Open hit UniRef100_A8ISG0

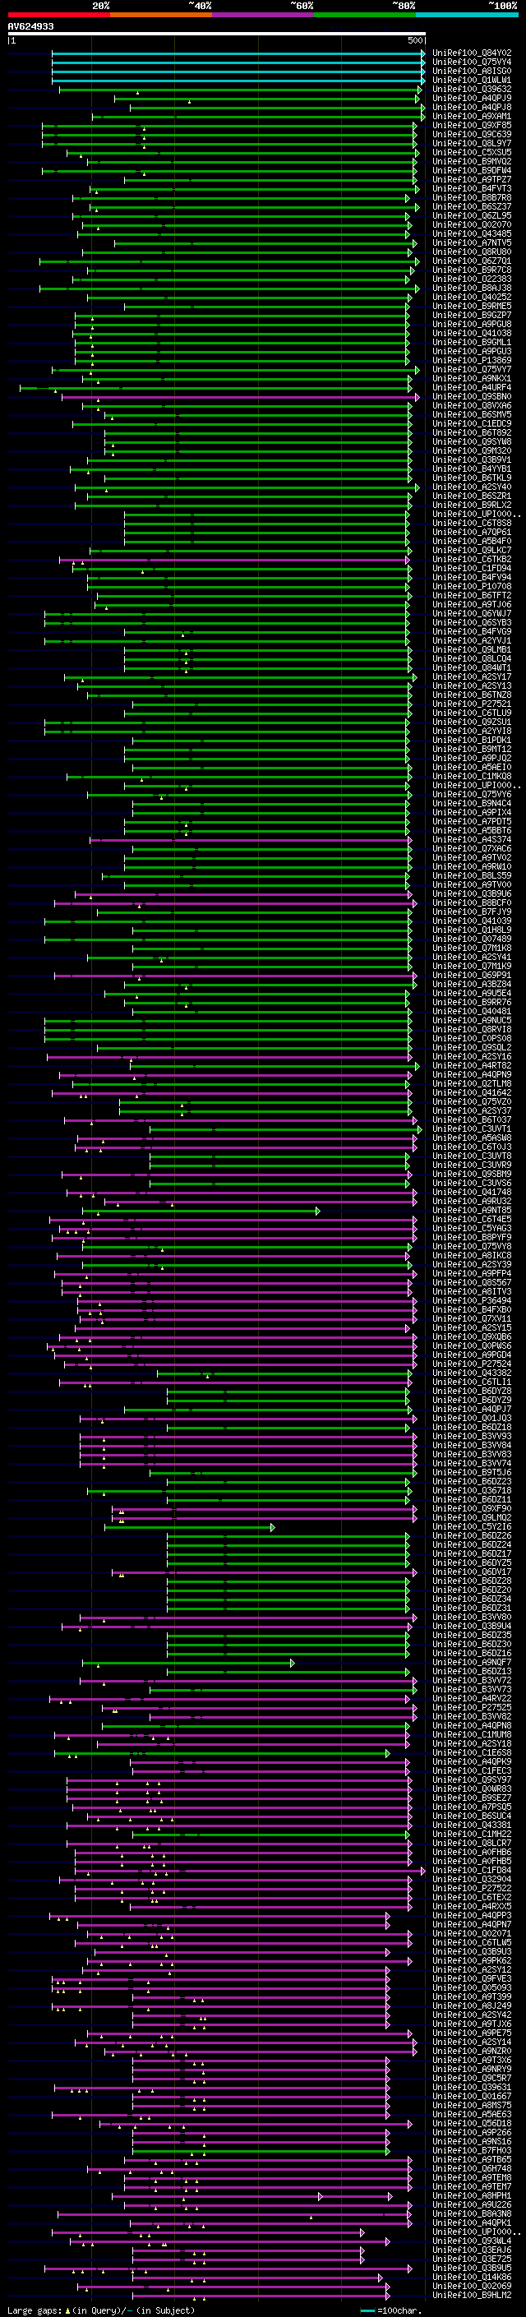click(x=472, y=71)
